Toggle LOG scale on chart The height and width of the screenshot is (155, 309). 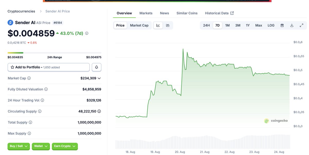pyautogui.click(x=271, y=25)
